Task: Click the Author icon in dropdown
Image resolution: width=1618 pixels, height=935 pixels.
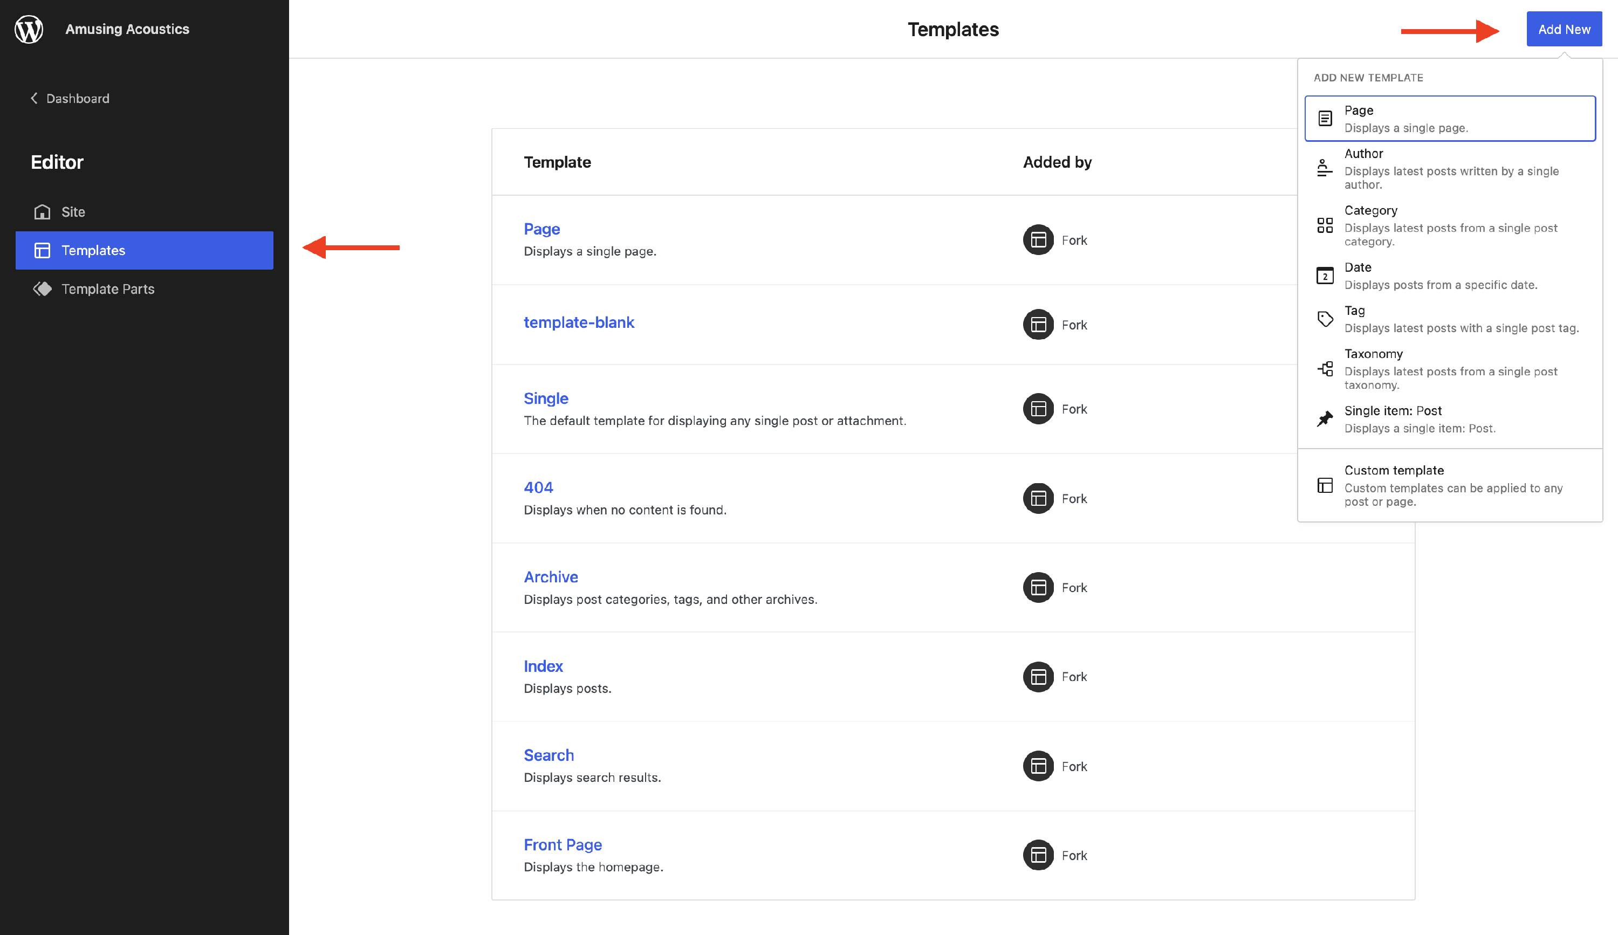Action: tap(1324, 168)
